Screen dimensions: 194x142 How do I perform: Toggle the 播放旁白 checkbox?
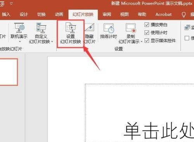pyautogui.click(x=147, y=25)
